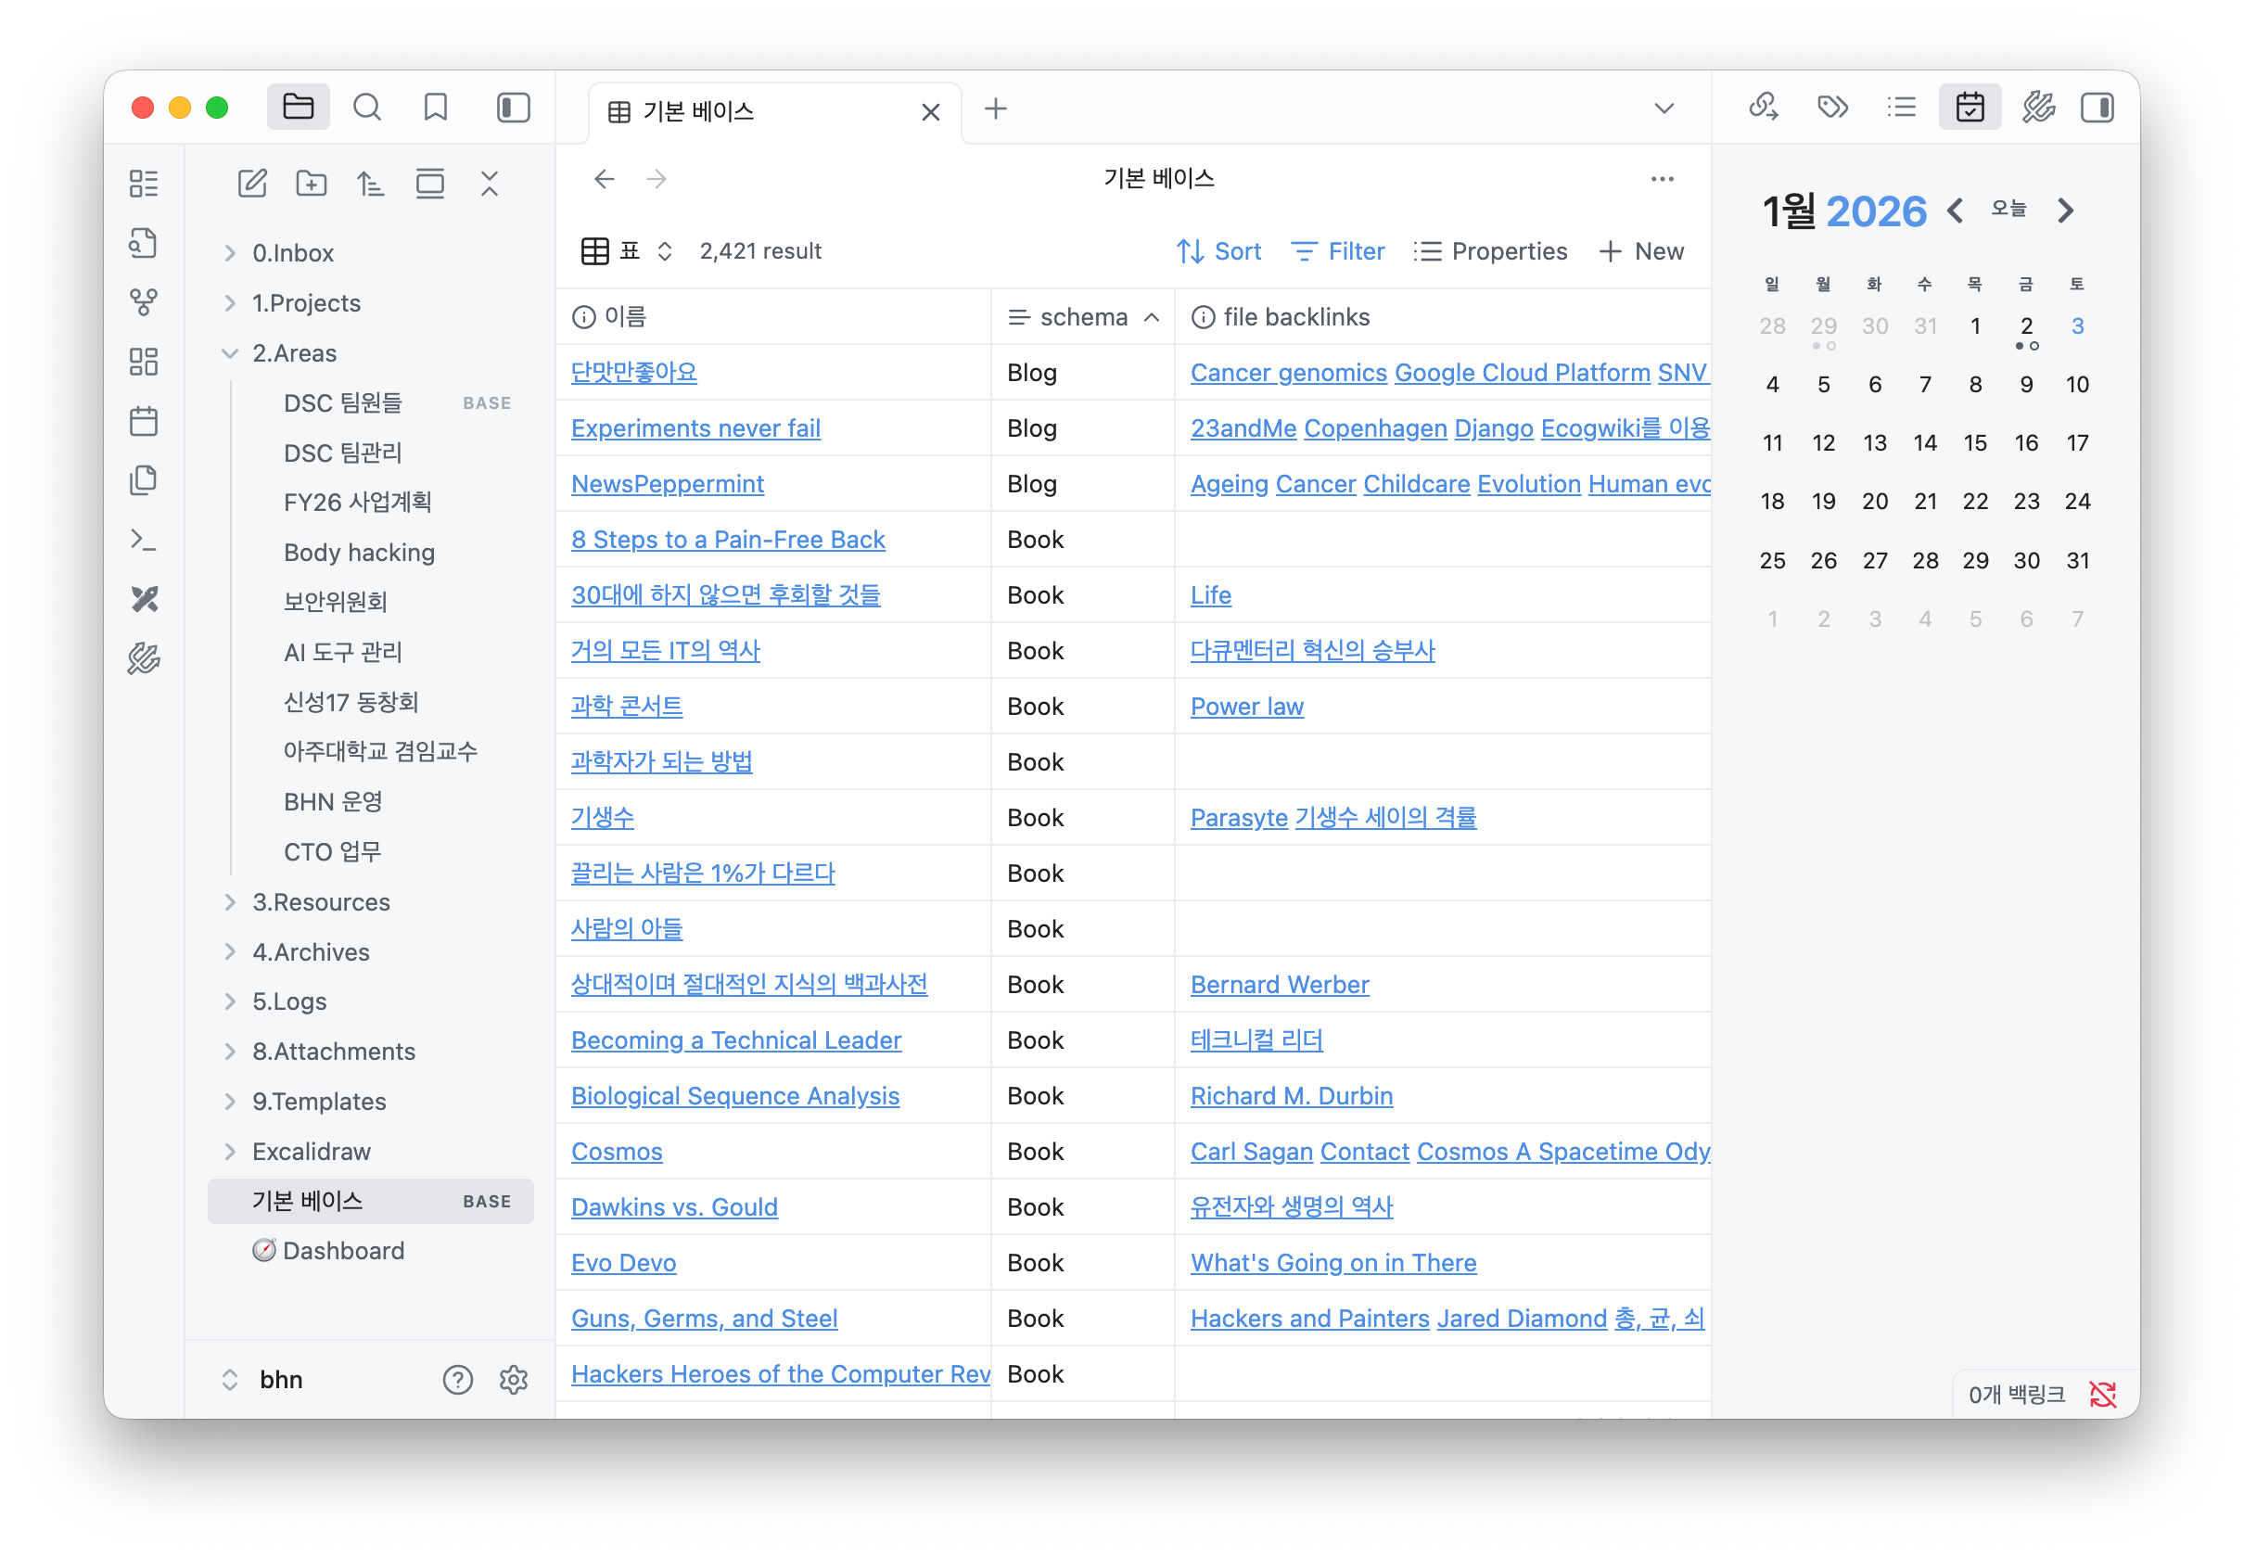Open graph view from ribbon
Image resolution: width=2244 pixels, height=1556 pixels.
click(144, 302)
